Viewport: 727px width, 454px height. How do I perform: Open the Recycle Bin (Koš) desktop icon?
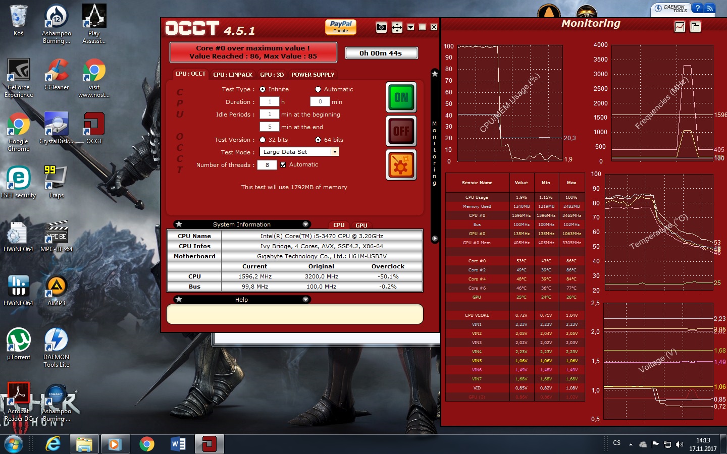click(x=19, y=20)
